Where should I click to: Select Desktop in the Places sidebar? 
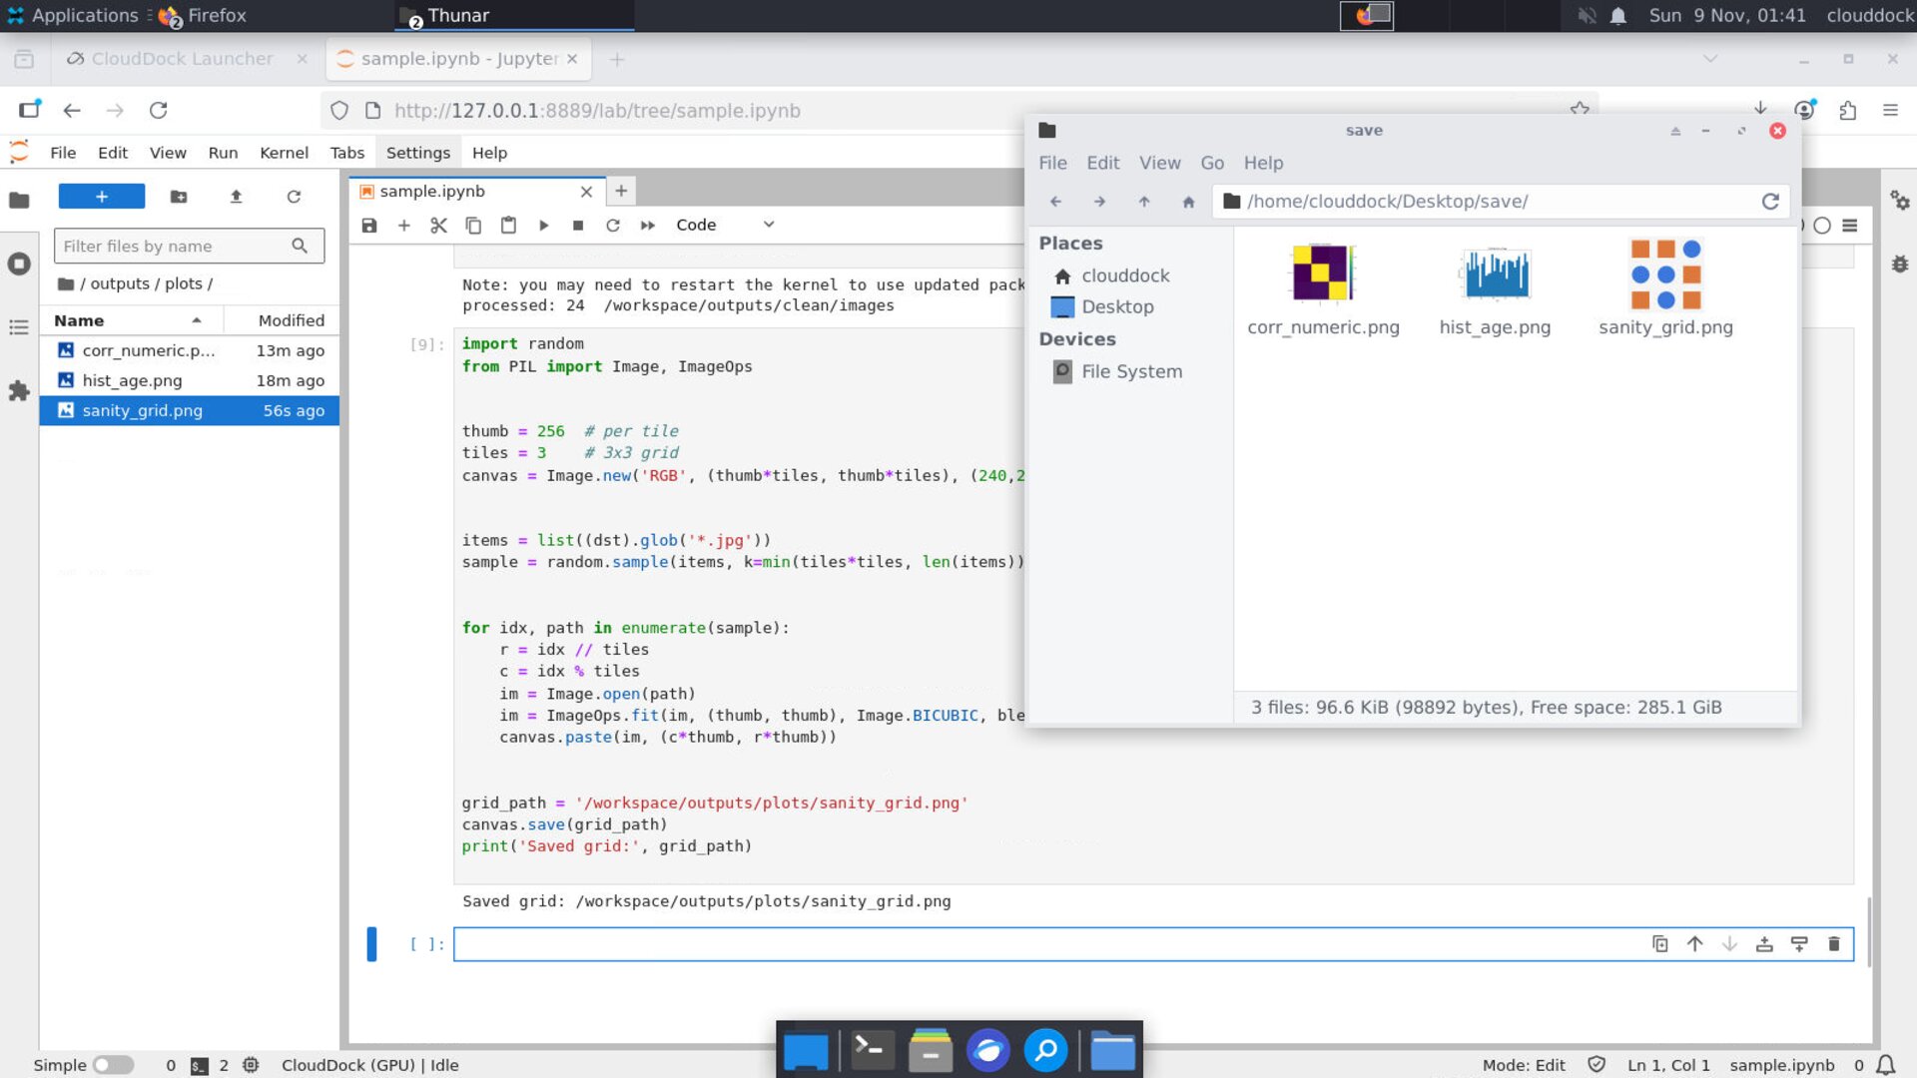(x=1116, y=307)
